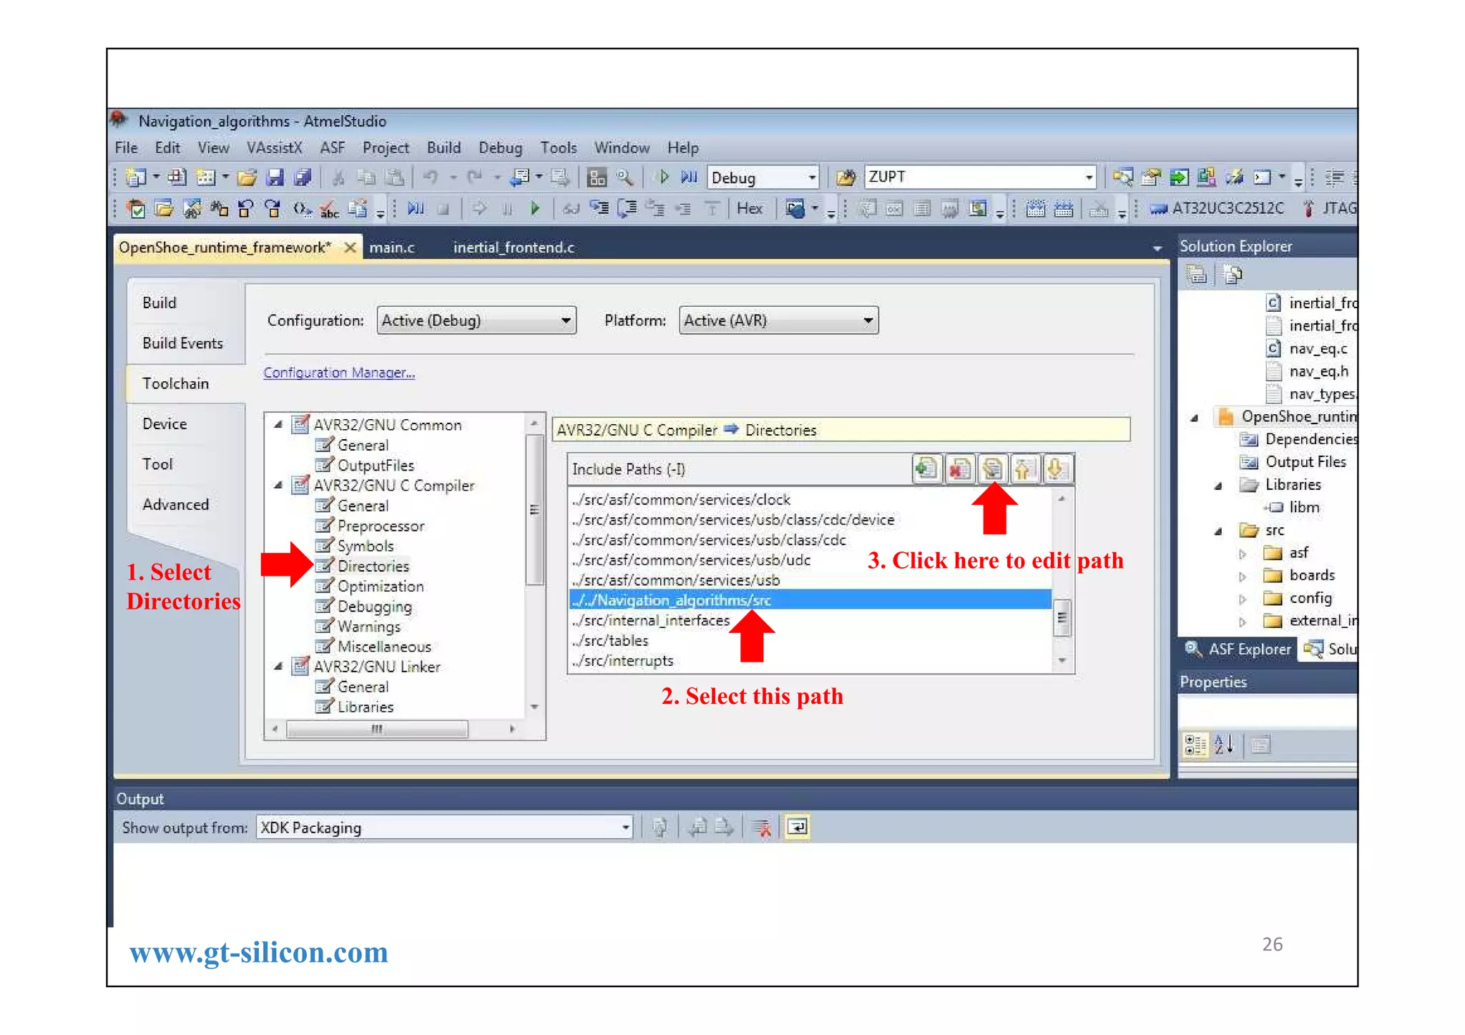This screenshot has width=1465, height=1035.
Task: Click the Clear All output icon
Action: [x=763, y=828]
